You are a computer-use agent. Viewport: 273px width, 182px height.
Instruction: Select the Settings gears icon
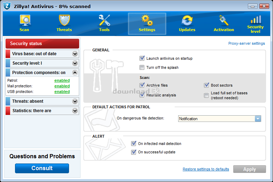(x=147, y=20)
